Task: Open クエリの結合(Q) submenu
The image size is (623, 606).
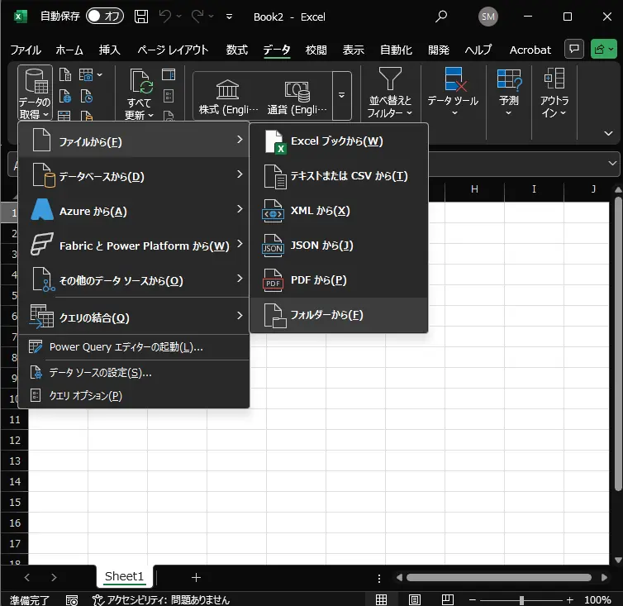Action: tap(134, 317)
